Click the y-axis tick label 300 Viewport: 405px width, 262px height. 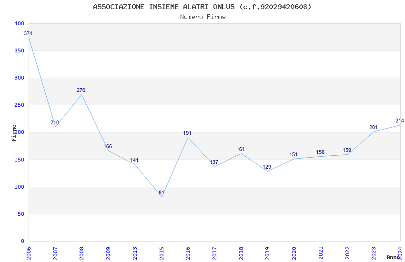[19, 78]
